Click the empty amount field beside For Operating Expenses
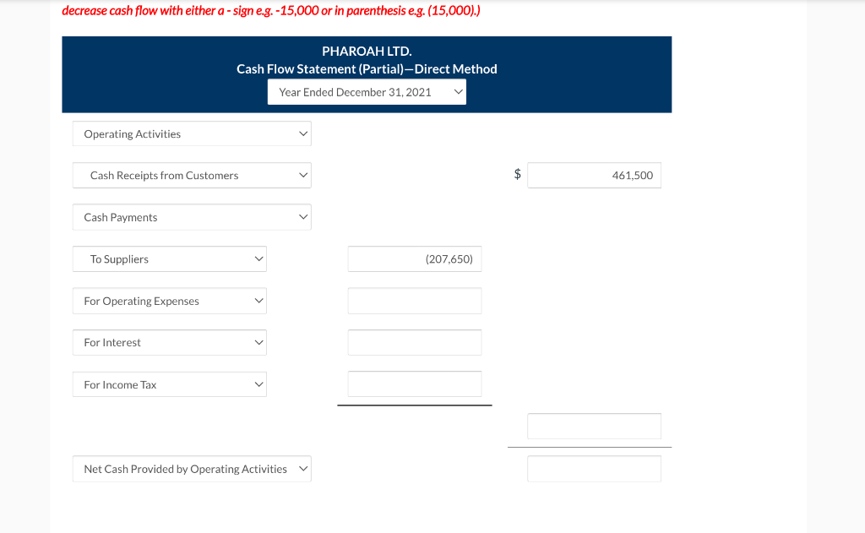The width and height of the screenshot is (865, 533). coord(414,300)
